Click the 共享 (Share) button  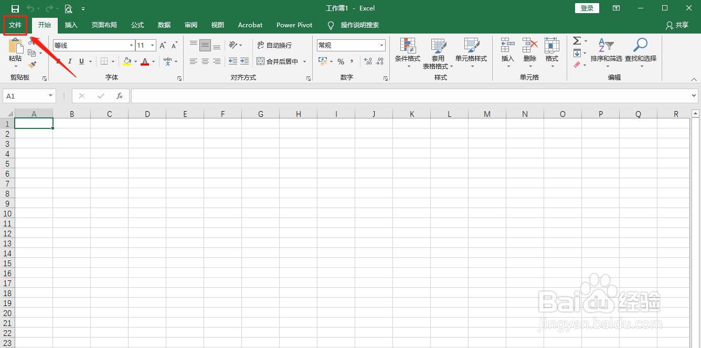[x=677, y=25]
